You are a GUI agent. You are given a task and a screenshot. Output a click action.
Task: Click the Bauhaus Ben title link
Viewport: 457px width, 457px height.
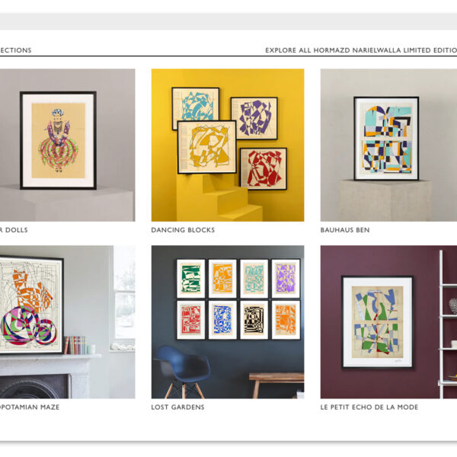(345, 230)
